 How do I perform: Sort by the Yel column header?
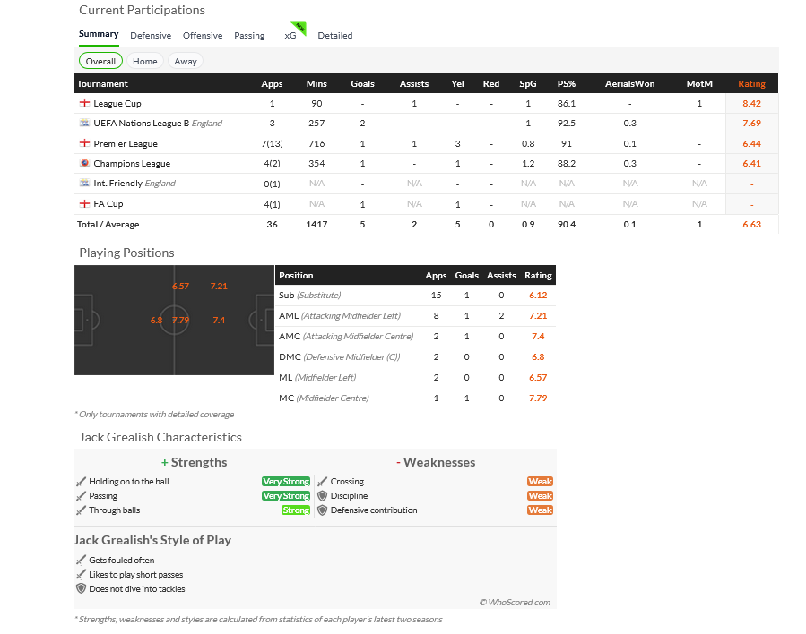(457, 83)
